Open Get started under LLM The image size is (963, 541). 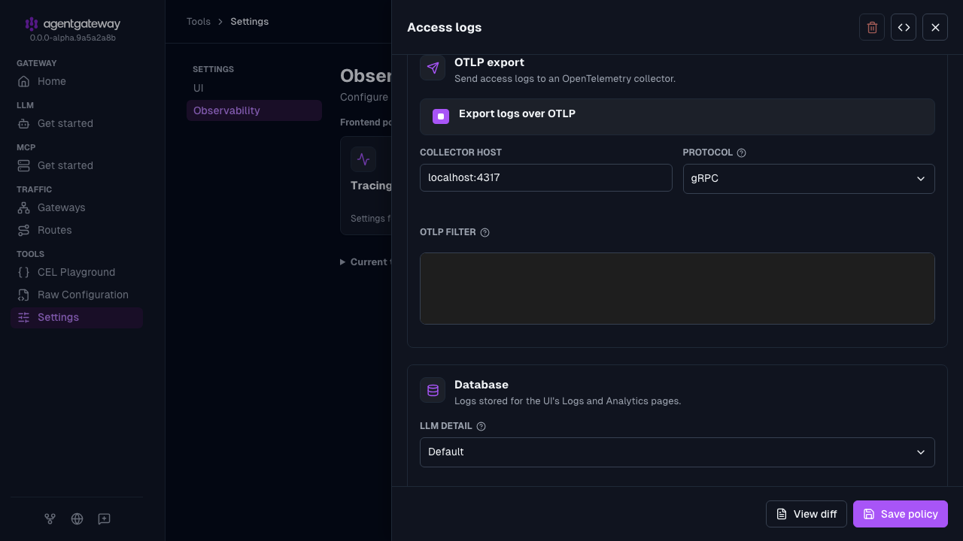click(x=77, y=123)
